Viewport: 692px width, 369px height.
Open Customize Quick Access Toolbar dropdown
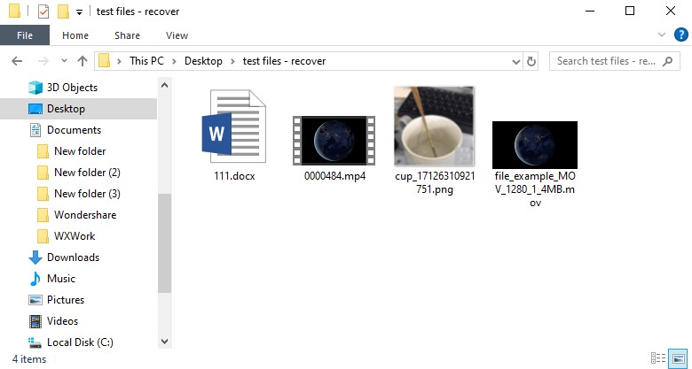pos(80,12)
